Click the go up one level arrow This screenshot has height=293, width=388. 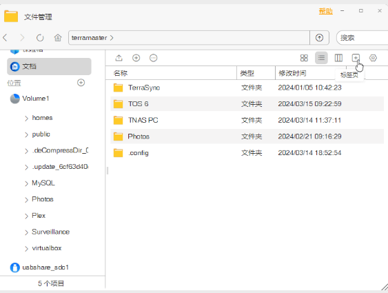(320, 38)
